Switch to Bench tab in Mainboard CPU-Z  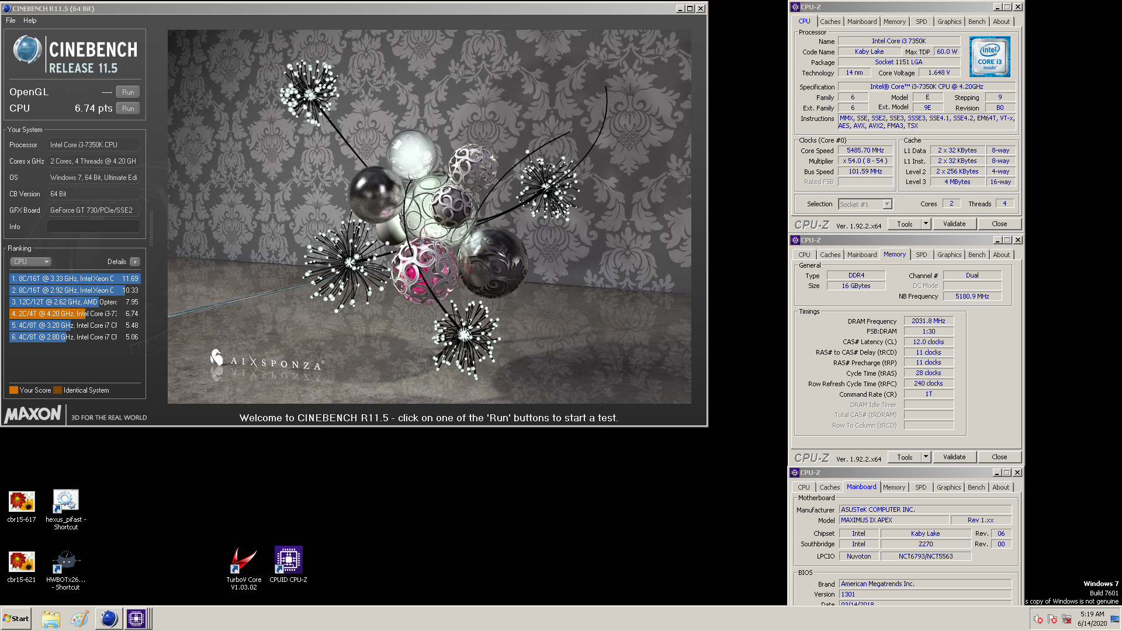pos(976,487)
